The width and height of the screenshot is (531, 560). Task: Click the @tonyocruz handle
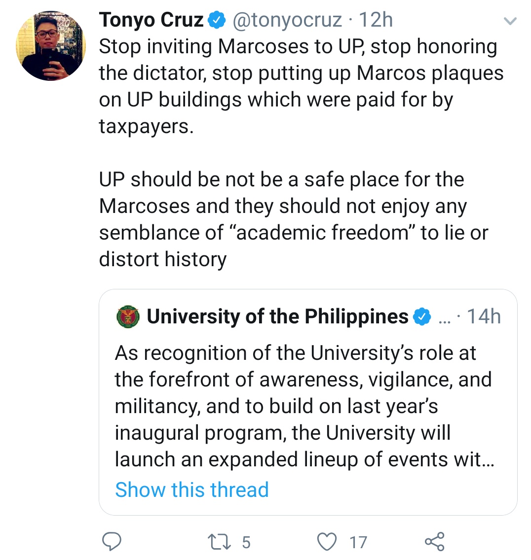tap(287, 20)
